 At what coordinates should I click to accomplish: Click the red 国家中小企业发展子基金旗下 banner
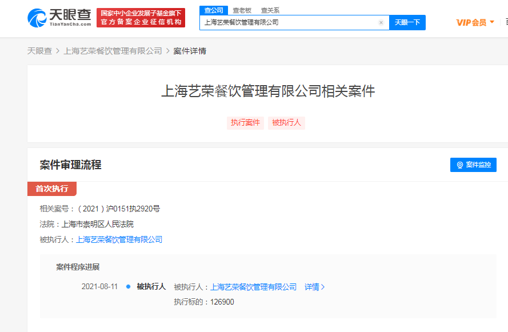coord(141,18)
